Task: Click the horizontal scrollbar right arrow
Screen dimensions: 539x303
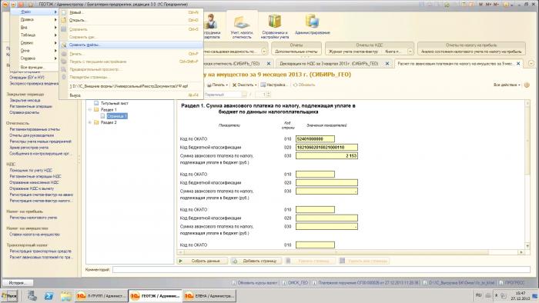Action: coord(521,252)
